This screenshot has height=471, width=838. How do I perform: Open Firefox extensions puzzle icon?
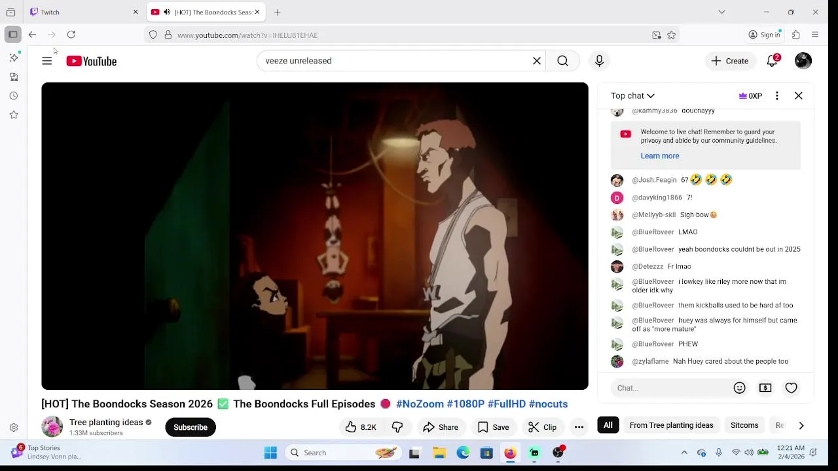pyautogui.click(x=796, y=35)
